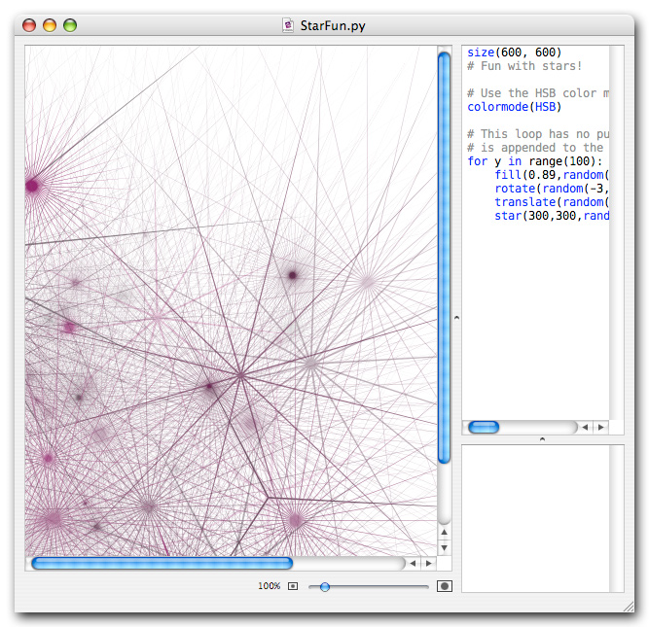This screenshot has width=649, height=627.
Task: Click the canvas scroll up arrow
Action: pos(444,532)
